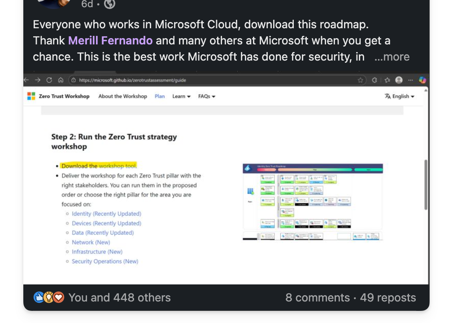This screenshot has width=453, height=323.
Task: Click the Microsoft logo in site header
Action: pyautogui.click(x=31, y=96)
